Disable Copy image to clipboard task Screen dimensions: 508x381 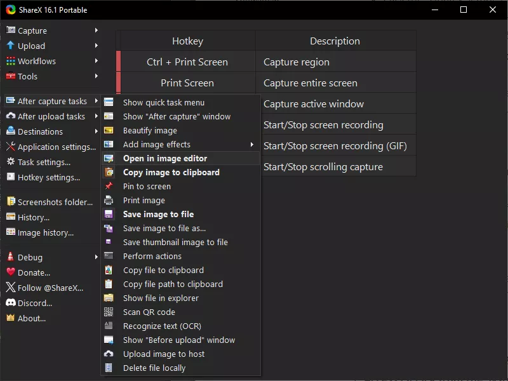point(181,172)
